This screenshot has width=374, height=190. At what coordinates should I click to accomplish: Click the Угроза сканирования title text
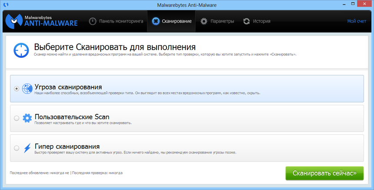click(x=68, y=87)
